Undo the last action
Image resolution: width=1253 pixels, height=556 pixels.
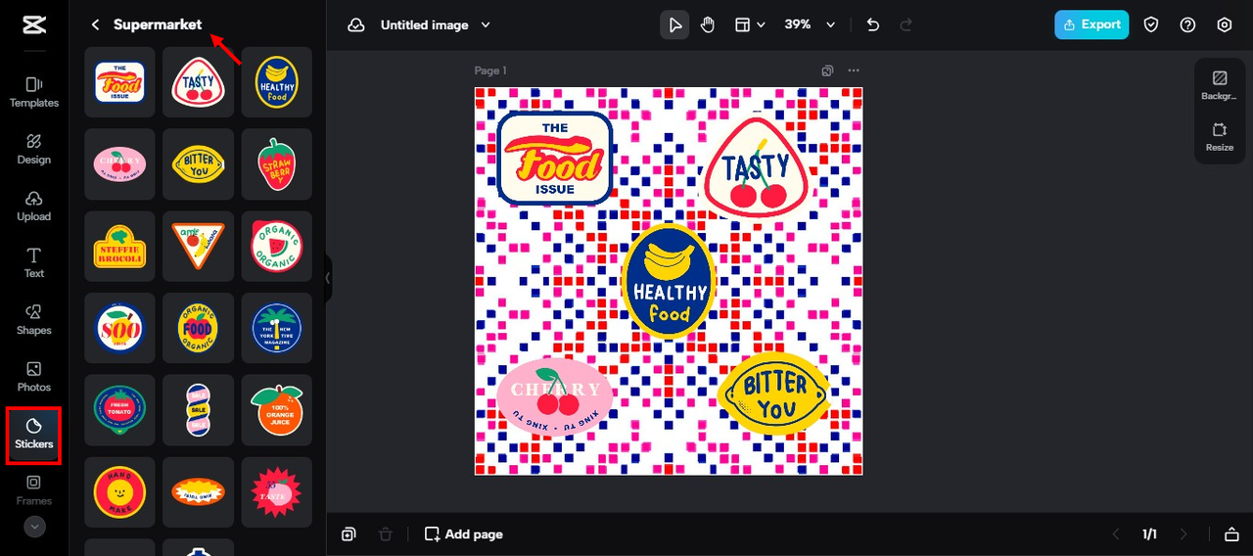tap(873, 24)
